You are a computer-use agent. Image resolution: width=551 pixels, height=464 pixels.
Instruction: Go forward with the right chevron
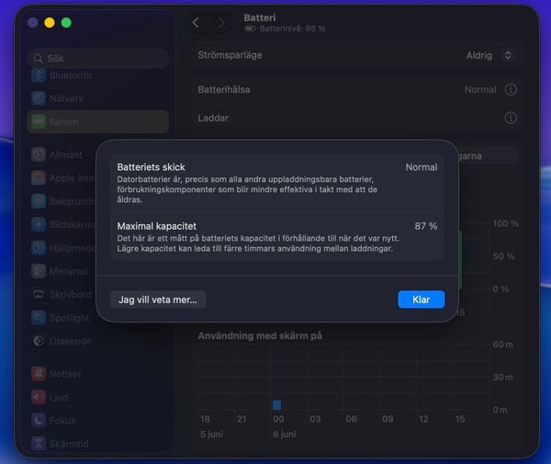pyautogui.click(x=221, y=23)
